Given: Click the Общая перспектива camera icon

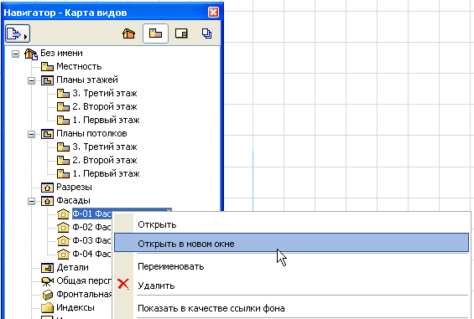Looking at the screenshot, I should point(47,281).
